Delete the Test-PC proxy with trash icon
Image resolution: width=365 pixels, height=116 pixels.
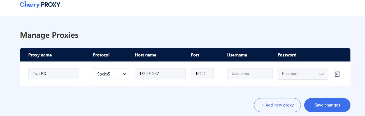pos(337,74)
